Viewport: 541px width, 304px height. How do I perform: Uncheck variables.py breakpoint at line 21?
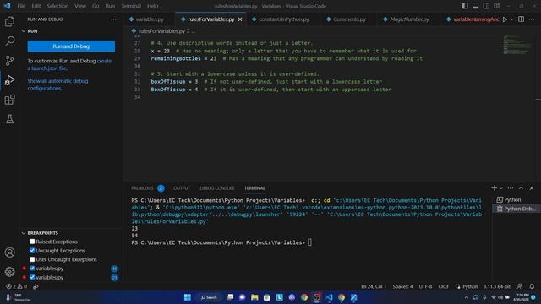32,277
